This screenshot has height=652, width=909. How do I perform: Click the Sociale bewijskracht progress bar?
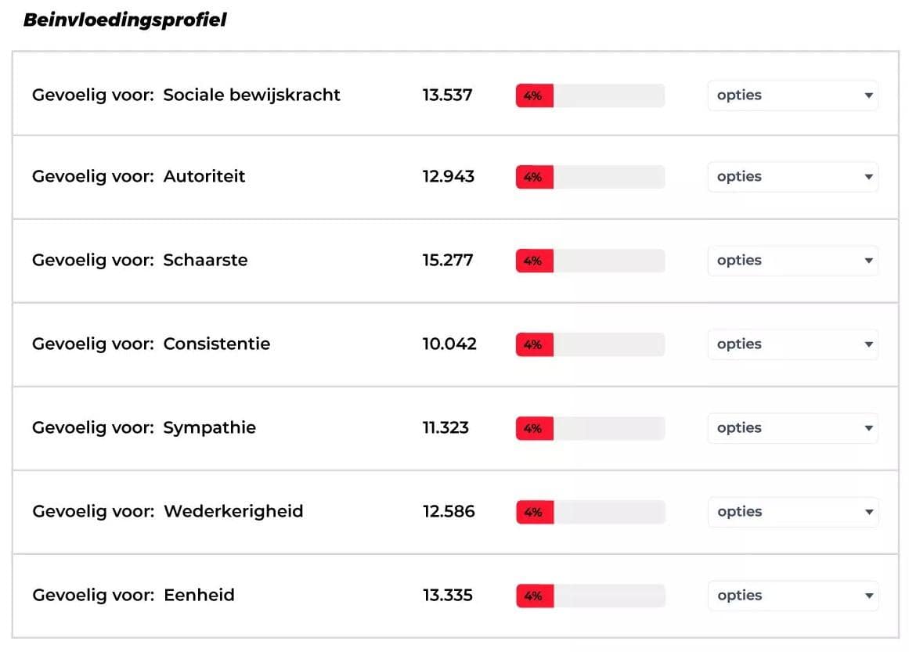pyautogui.click(x=590, y=95)
